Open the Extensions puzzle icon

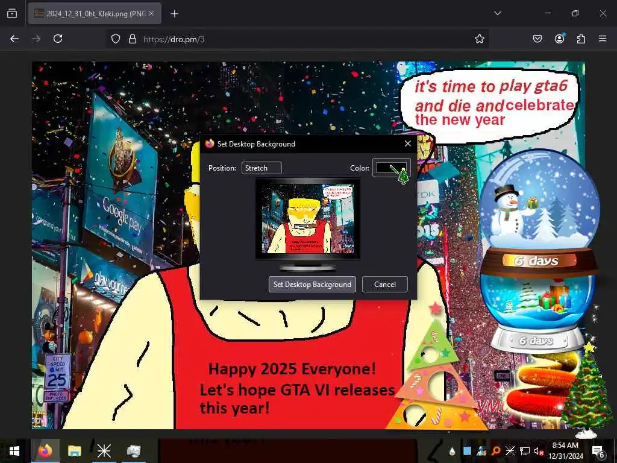581,39
